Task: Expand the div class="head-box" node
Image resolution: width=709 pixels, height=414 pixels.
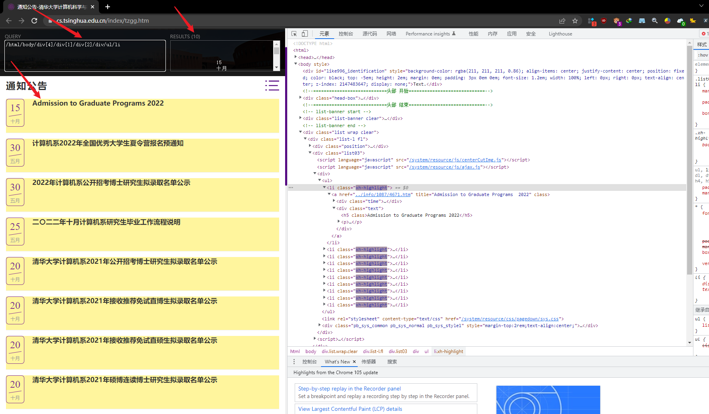Action: (x=301, y=98)
